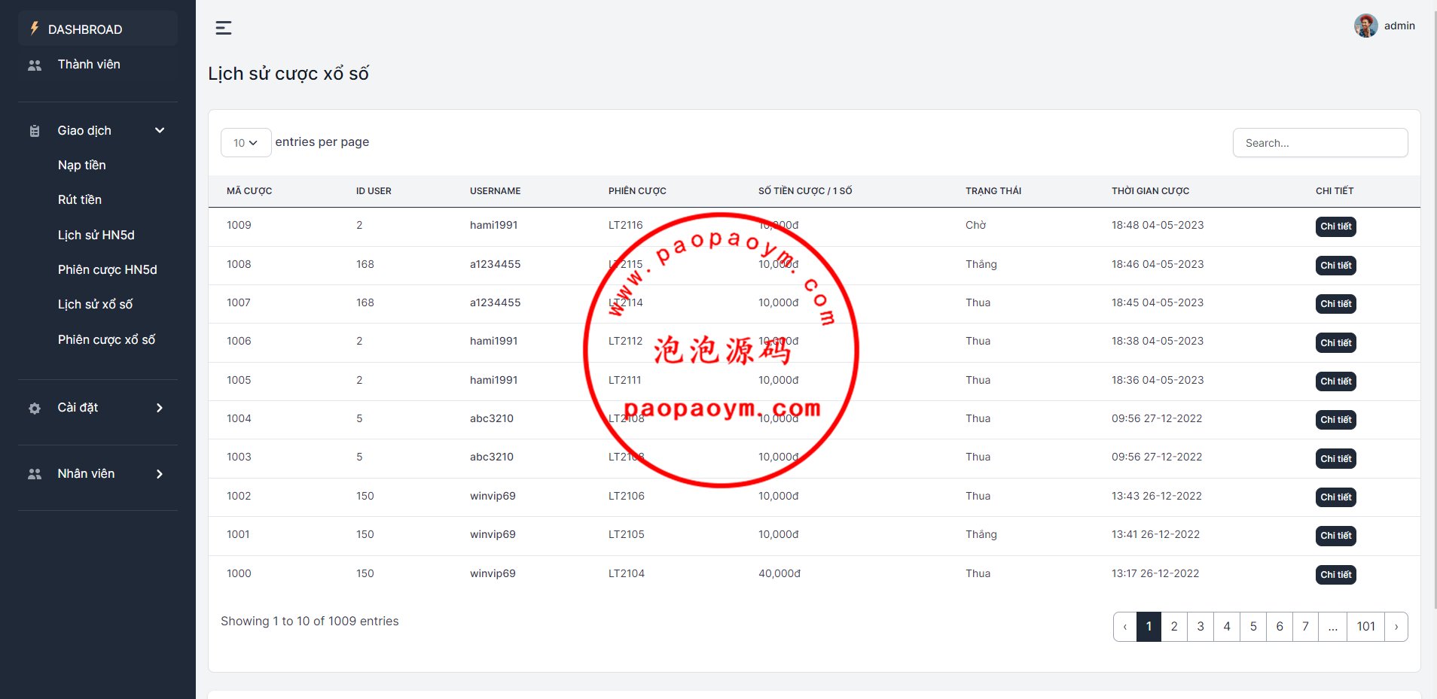Go to previous page with left arrow

pos(1125,627)
